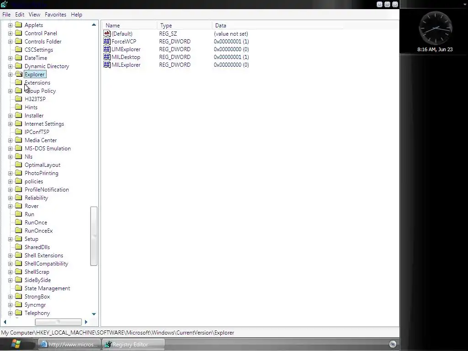Click the LIMExplorer DWORD value icon
Screen dimensions: 468x351
pyautogui.click(x=107, y=49)
